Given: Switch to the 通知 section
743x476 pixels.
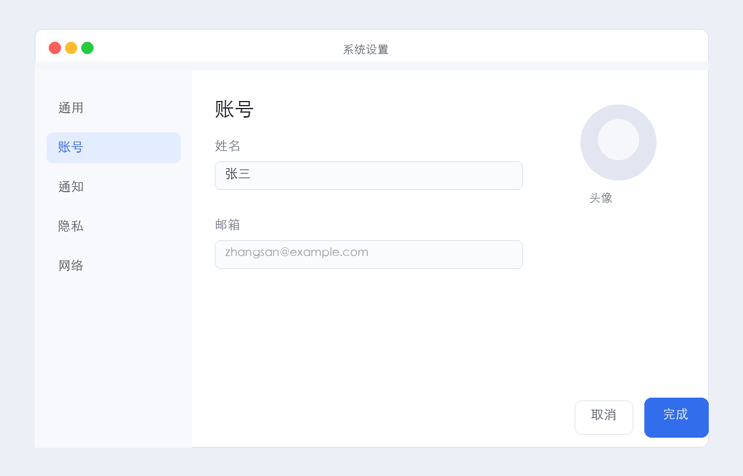Looking at the screenshot, I should [113, 187].
